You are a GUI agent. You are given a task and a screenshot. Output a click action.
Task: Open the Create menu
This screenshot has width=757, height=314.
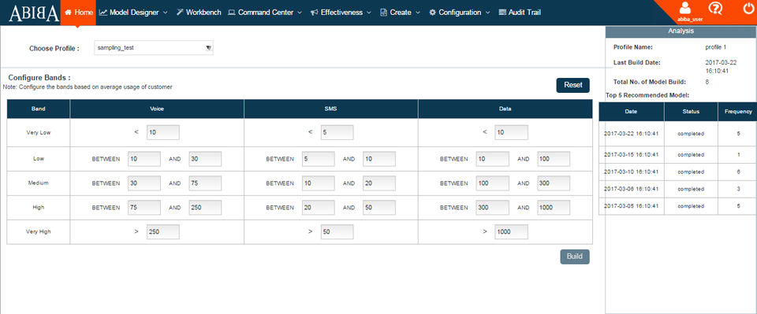[x=401, y=13]
